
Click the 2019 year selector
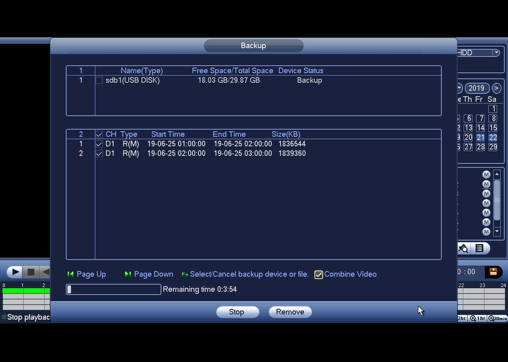pos(476,88)
